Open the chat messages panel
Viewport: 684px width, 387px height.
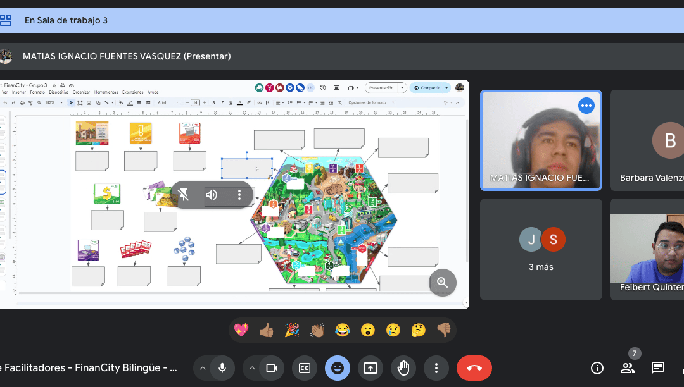point(658,368)
